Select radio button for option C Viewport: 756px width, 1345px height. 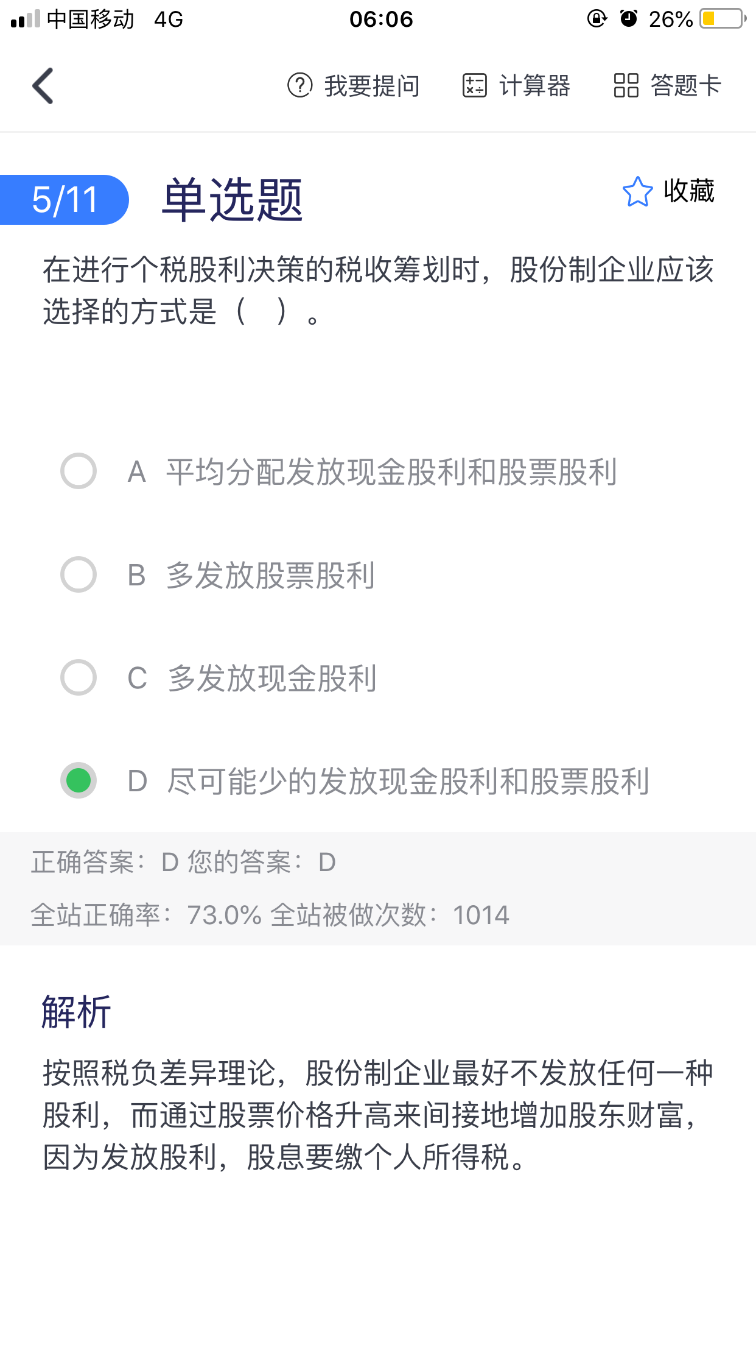(x=79, y=677)
